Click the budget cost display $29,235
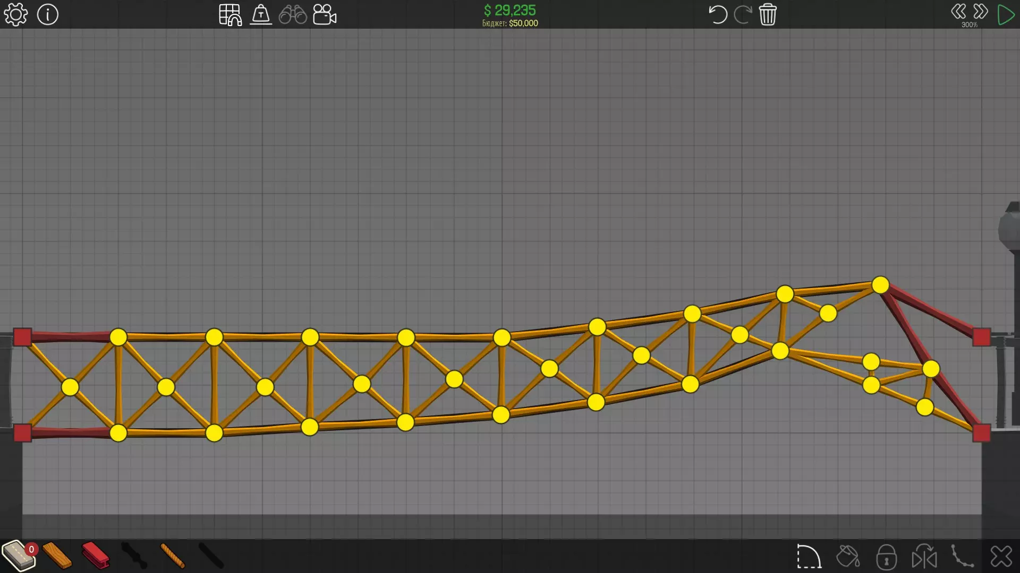This screenshot has width=1020, height=573. 509,11
